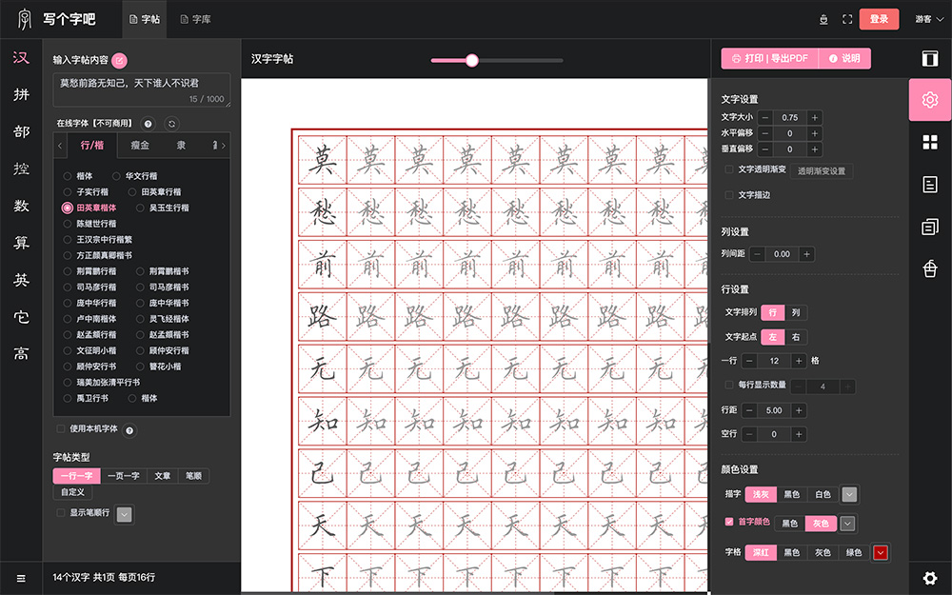Show next font category tabs arrow
The image size is (952, 595).
click(x=224, y=146)
